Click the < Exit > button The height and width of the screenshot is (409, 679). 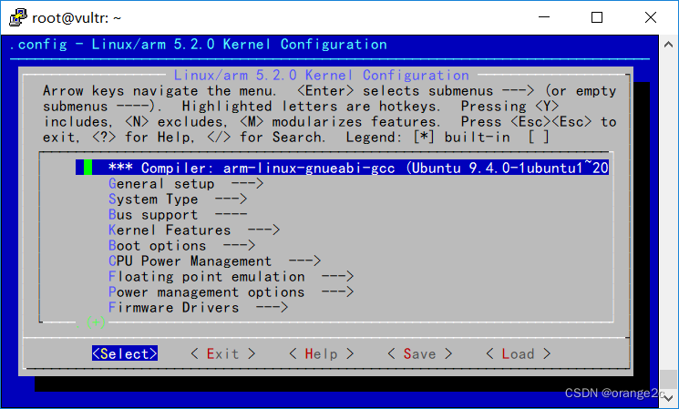[223, 353]
